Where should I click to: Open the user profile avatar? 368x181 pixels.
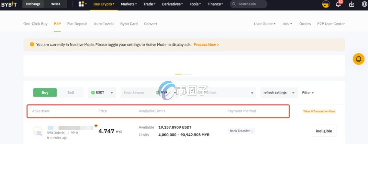point(326,4)
